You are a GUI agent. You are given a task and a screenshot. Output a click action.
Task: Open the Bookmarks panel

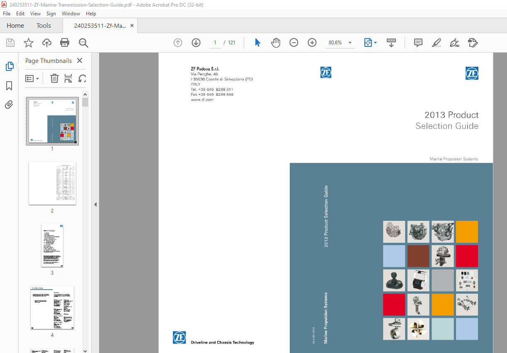click(x=9, y=86)
